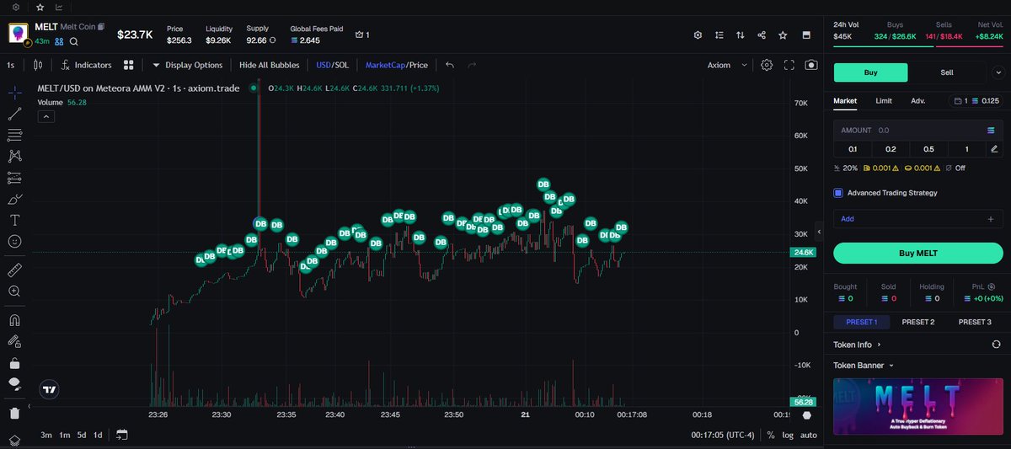Select the XABCD pattern tool
Image resolution: width=1011 pixels, height=449 pixels.
point(14,156)
